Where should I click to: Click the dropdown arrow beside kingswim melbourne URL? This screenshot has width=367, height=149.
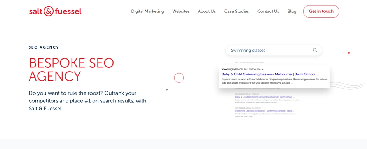(262, 69)
